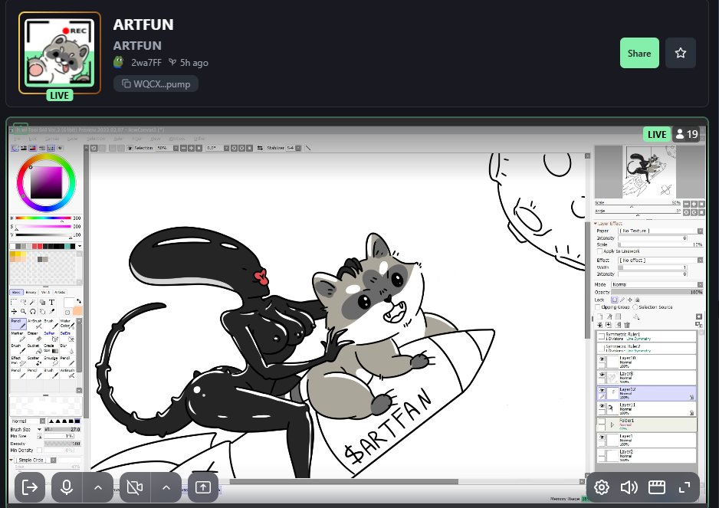Screen dimensions: 719x508
Task: Adjust the Hue H slider
Action: [x=44, y=218]
